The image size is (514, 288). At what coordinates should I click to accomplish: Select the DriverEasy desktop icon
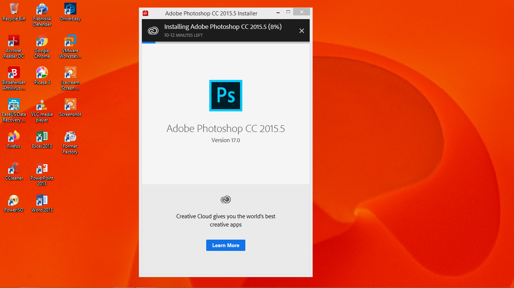point(70,12)
